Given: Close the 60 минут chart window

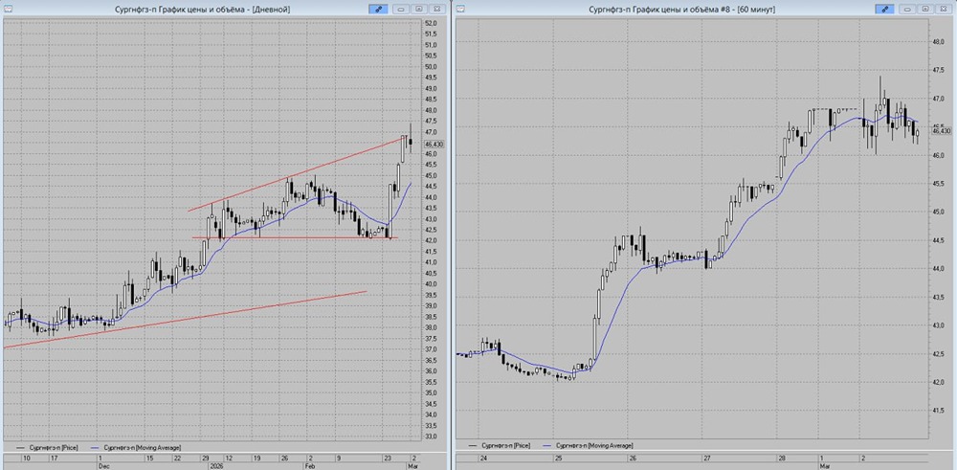Looking at the screenshot, I should (x=944, y=9).
